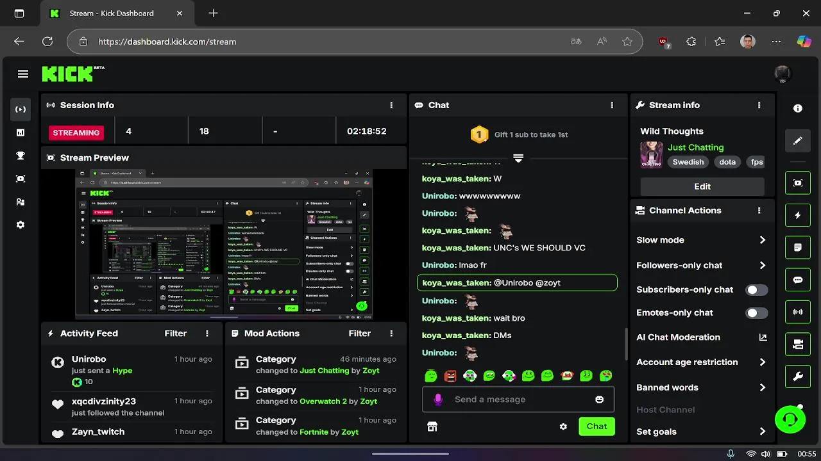Open chat settings gear icon
Image resolution: width=821 pixels, height=461 pixels.
[x=563, y=426]
